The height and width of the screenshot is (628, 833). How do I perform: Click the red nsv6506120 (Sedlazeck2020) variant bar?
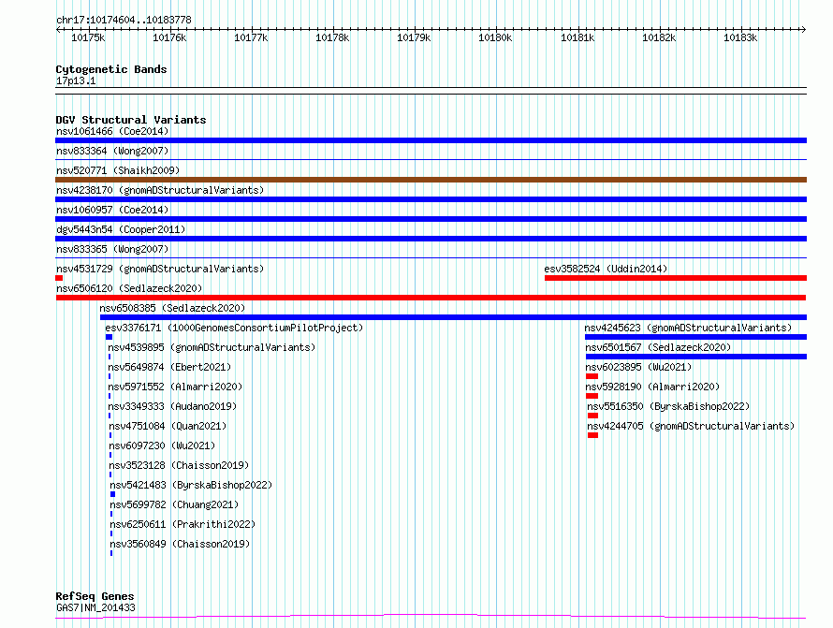pos(431,298)
